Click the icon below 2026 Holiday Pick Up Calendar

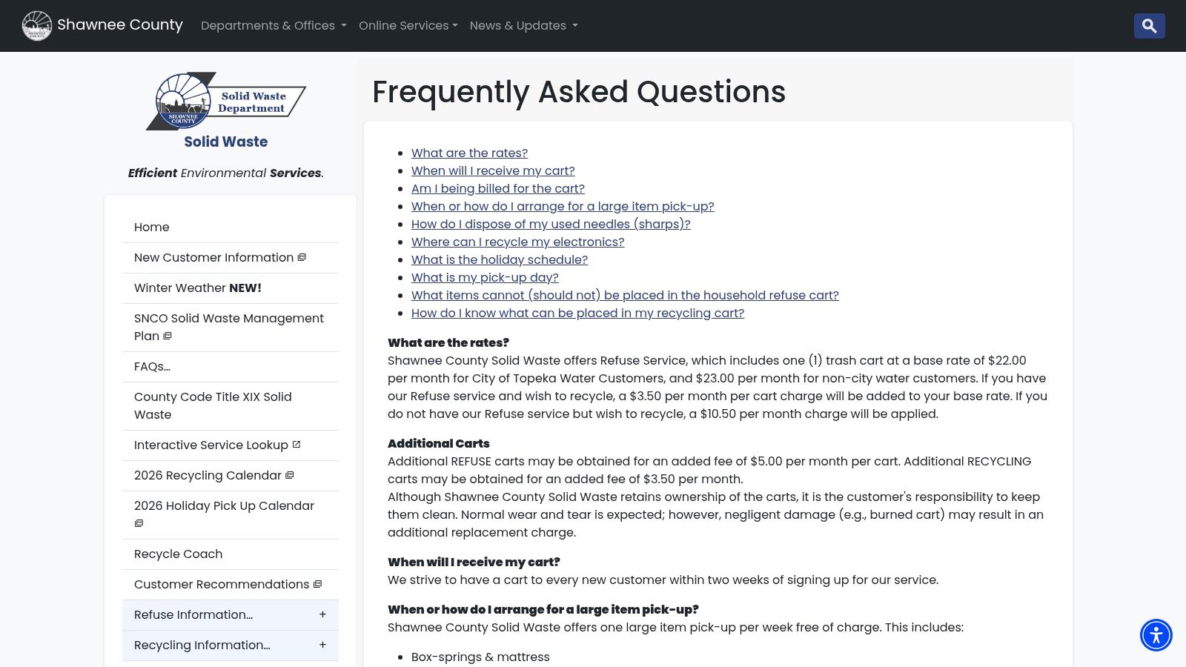tap(139, 523)
